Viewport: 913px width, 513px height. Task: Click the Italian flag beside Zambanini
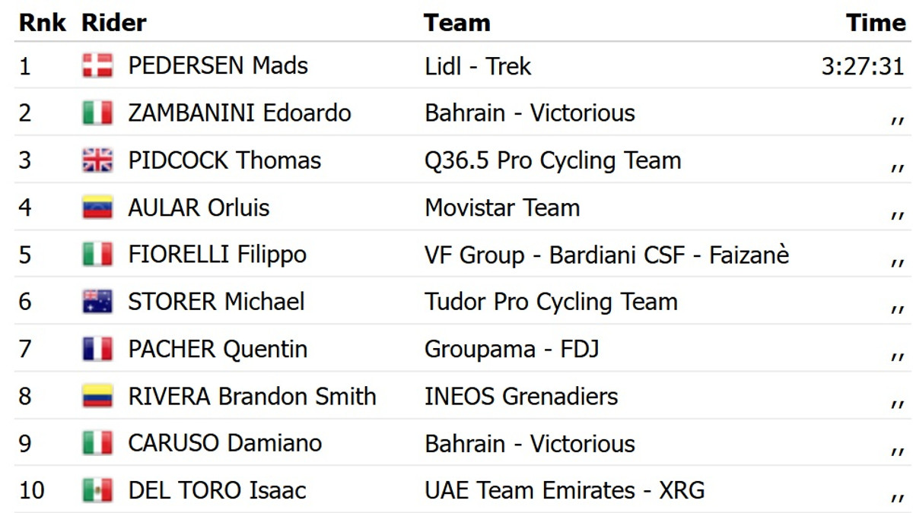tap(97, 113)
